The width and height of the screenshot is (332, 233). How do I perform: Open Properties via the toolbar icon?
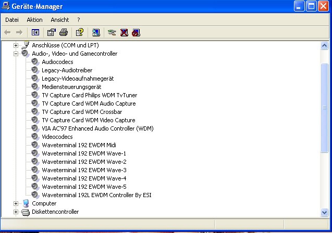[51, 32]
